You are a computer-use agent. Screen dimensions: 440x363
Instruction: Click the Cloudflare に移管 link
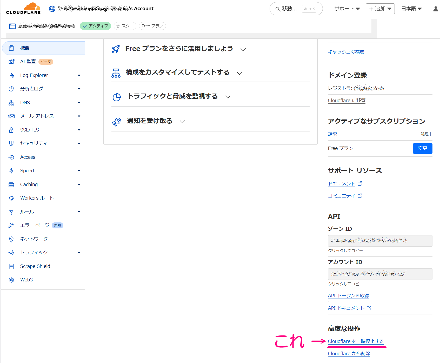tap(346, 100)
